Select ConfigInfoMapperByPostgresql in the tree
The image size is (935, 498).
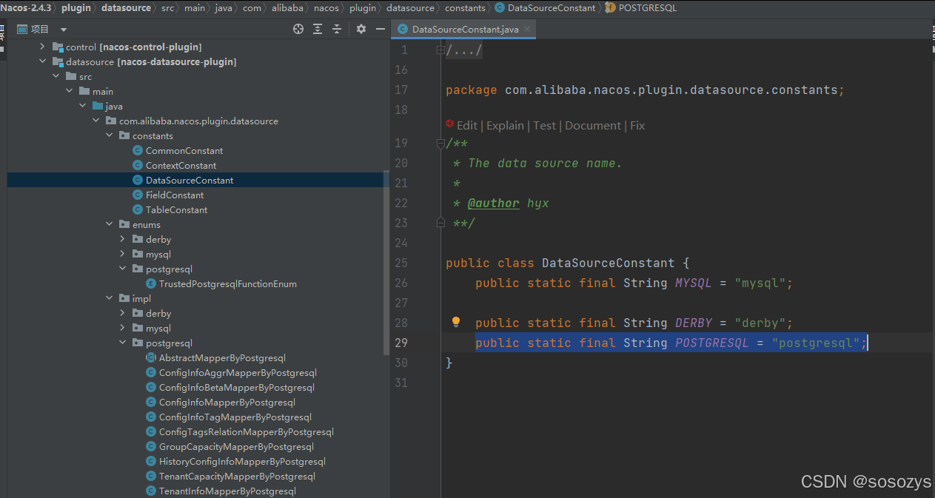227,402
